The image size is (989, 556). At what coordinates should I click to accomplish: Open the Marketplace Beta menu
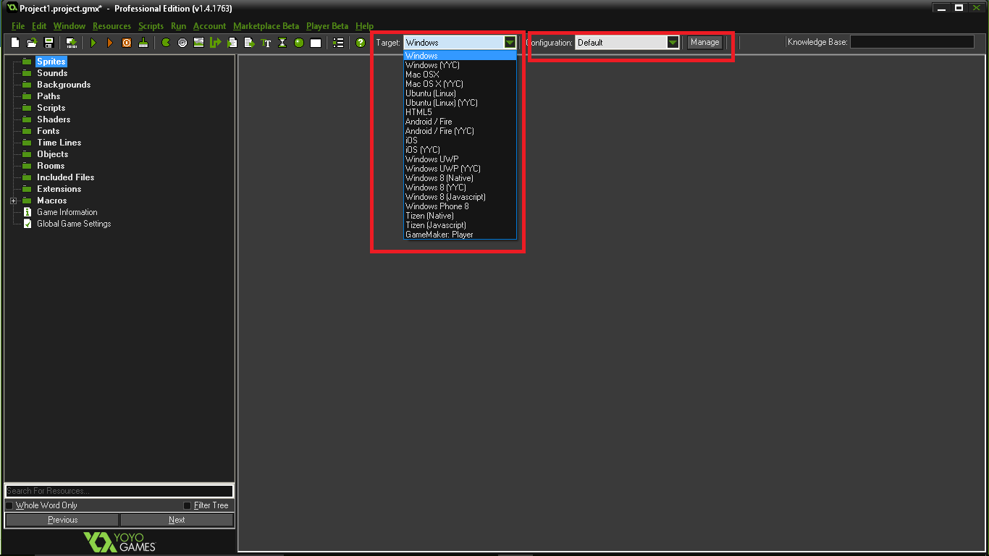point(266,26)
